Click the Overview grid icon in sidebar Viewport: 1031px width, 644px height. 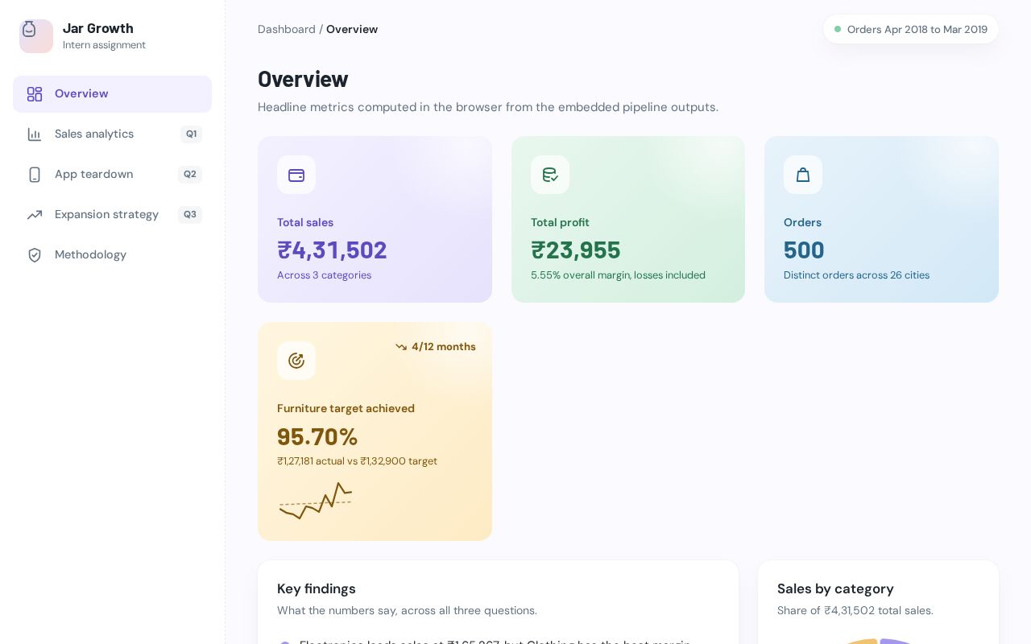pos(35,94)
